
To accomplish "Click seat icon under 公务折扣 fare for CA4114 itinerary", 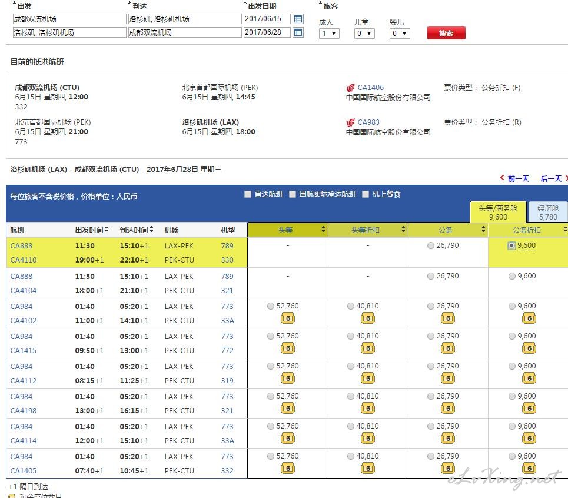I will (529, 439).
